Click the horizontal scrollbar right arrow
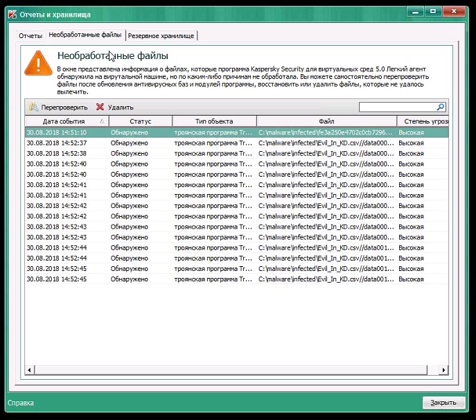 443,370
